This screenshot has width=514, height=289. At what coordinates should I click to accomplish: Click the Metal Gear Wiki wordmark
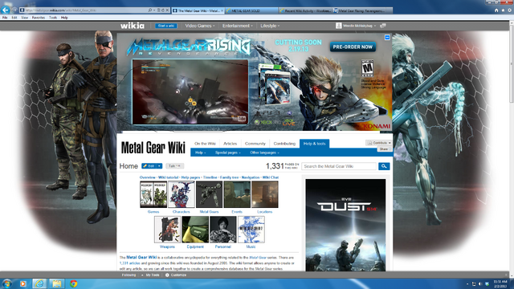153,148
